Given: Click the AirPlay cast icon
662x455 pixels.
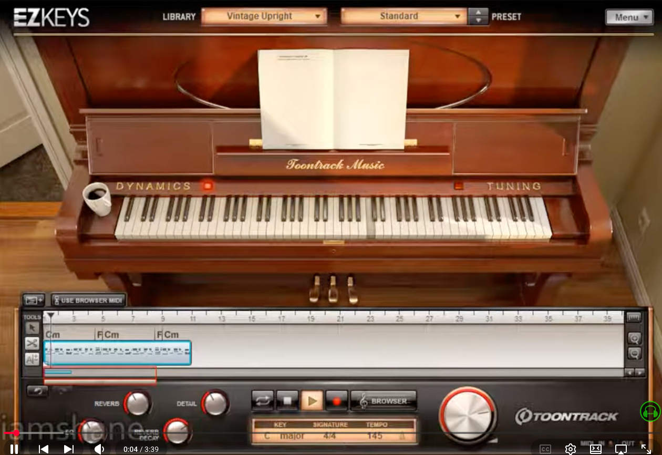Looking at the screenshot, I should [x=621, y=449].
